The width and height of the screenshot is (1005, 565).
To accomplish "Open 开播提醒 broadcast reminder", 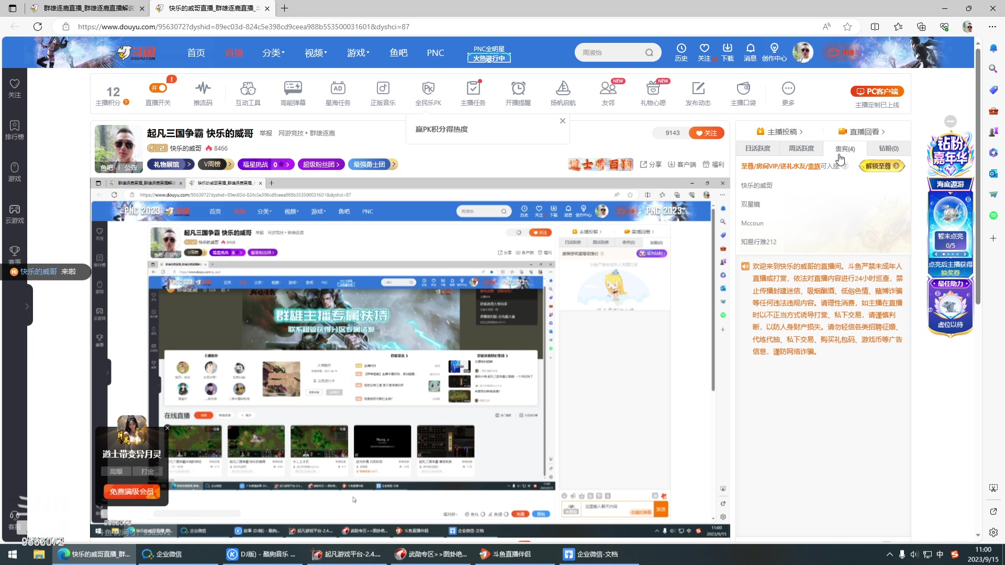I will (x=518, y=93).
